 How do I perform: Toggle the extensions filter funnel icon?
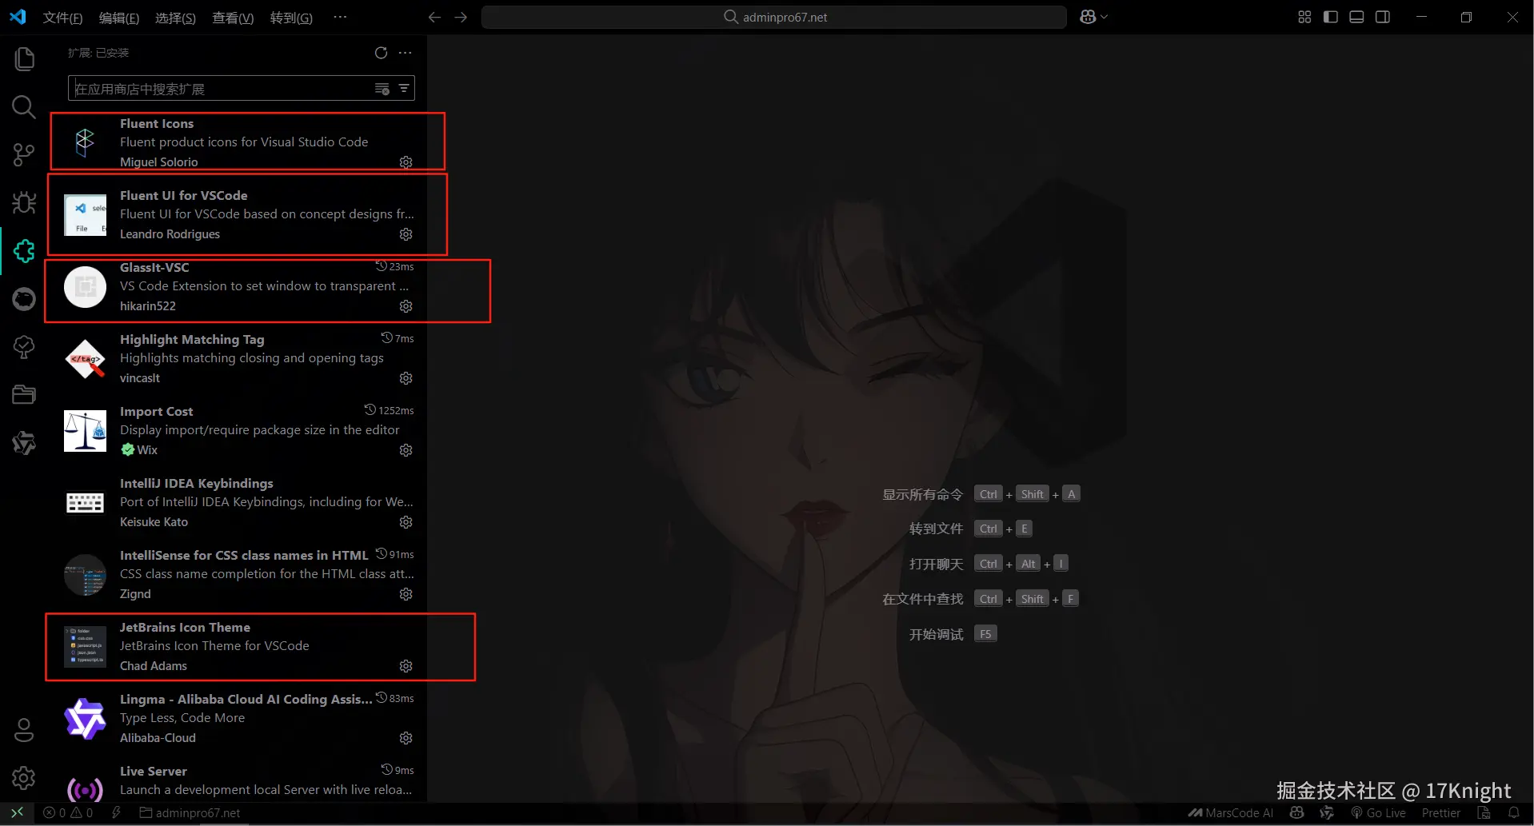coord(403,88)
